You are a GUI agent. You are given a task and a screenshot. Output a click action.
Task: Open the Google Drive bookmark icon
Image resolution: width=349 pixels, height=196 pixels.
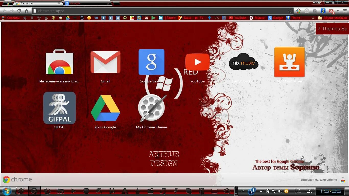point(68,18)
